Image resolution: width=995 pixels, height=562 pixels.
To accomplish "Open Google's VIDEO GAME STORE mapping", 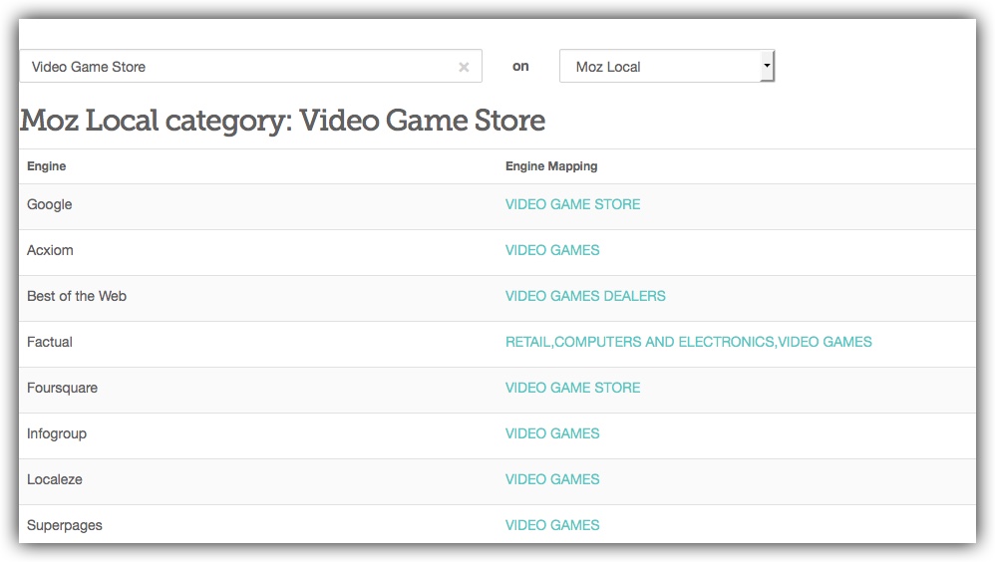I will click(572, 204).
